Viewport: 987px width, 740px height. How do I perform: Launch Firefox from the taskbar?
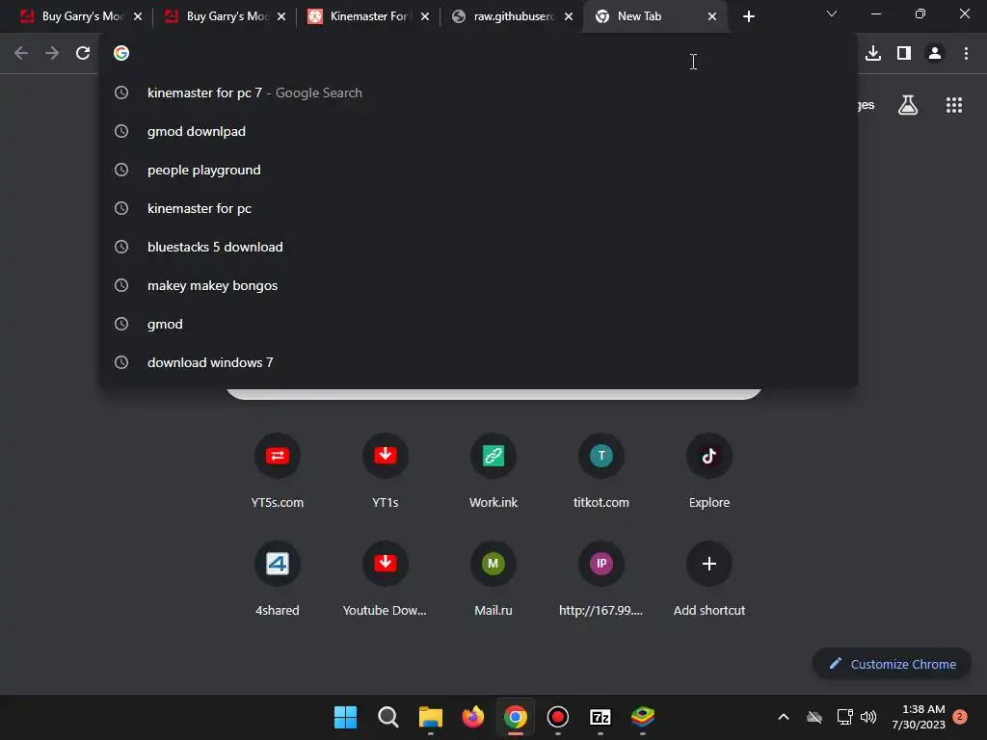point(472,717)
